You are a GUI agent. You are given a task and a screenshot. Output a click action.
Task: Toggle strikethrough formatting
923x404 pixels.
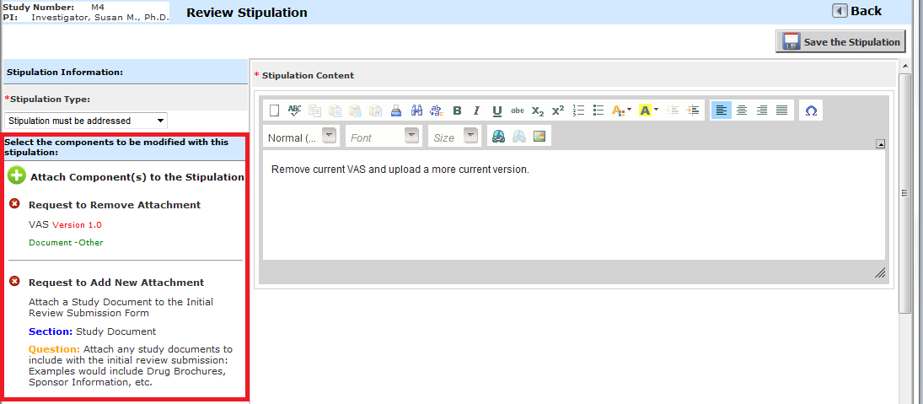[x=518, y=110]
